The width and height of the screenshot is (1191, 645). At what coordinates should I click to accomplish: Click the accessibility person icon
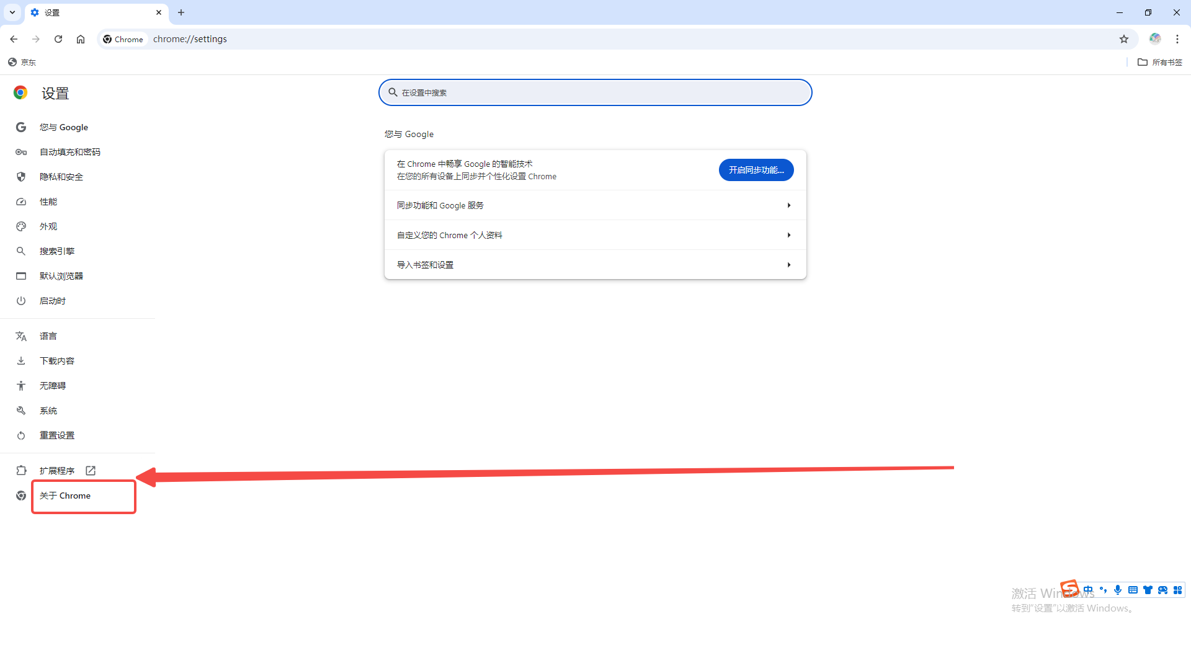point(21,386)
